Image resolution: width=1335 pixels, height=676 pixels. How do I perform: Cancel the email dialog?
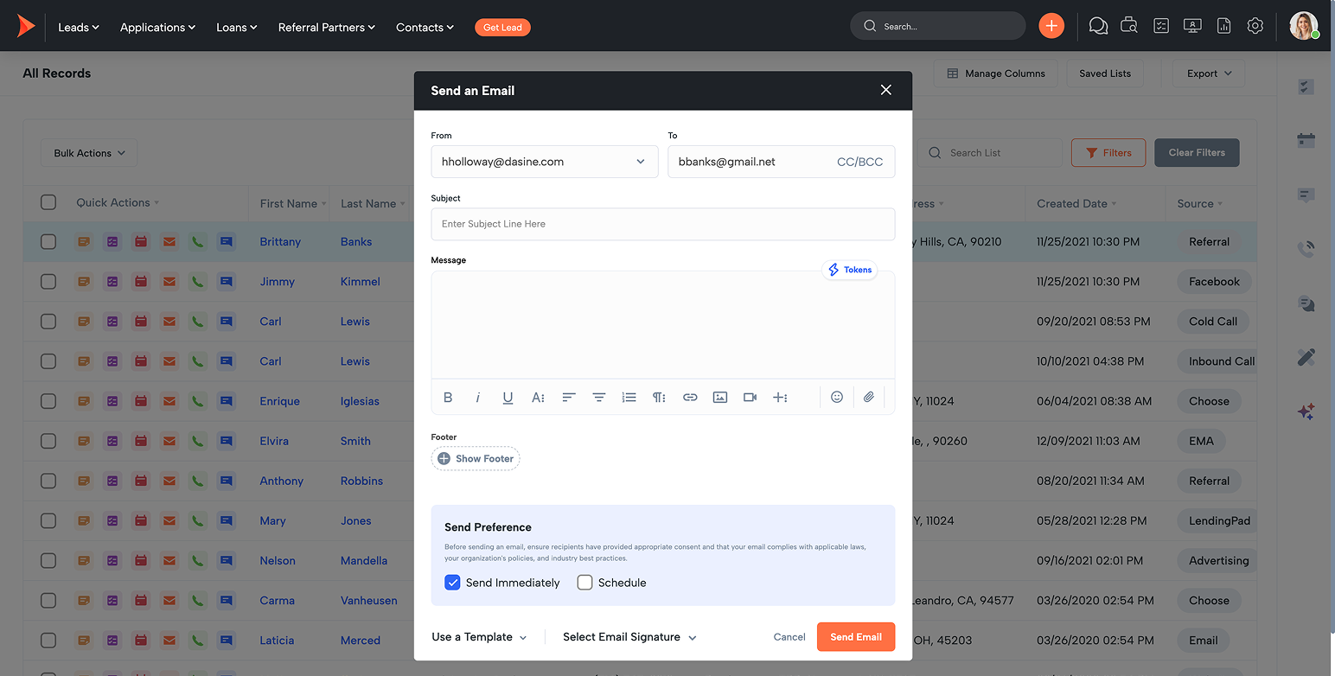tap(789, 637)
